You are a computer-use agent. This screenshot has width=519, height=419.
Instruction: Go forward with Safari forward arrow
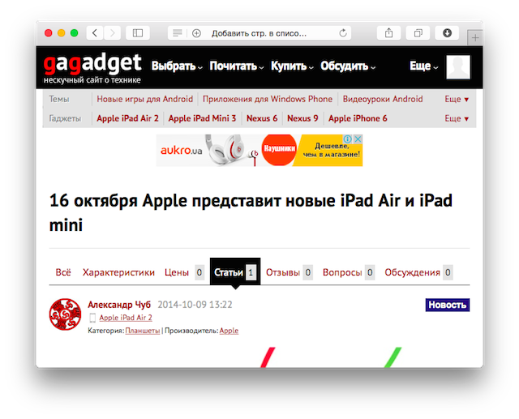pyautogui.click(x=112, y=33)
